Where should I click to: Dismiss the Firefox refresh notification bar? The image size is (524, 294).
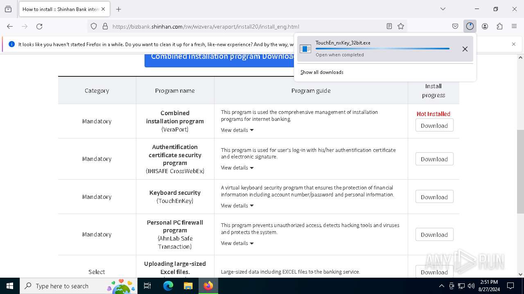coord(514,44)
